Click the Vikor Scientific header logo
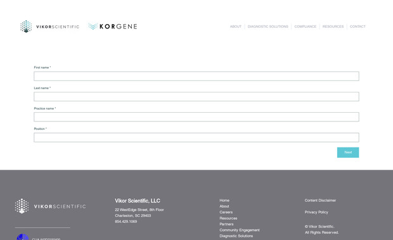 tap(49, 27)
